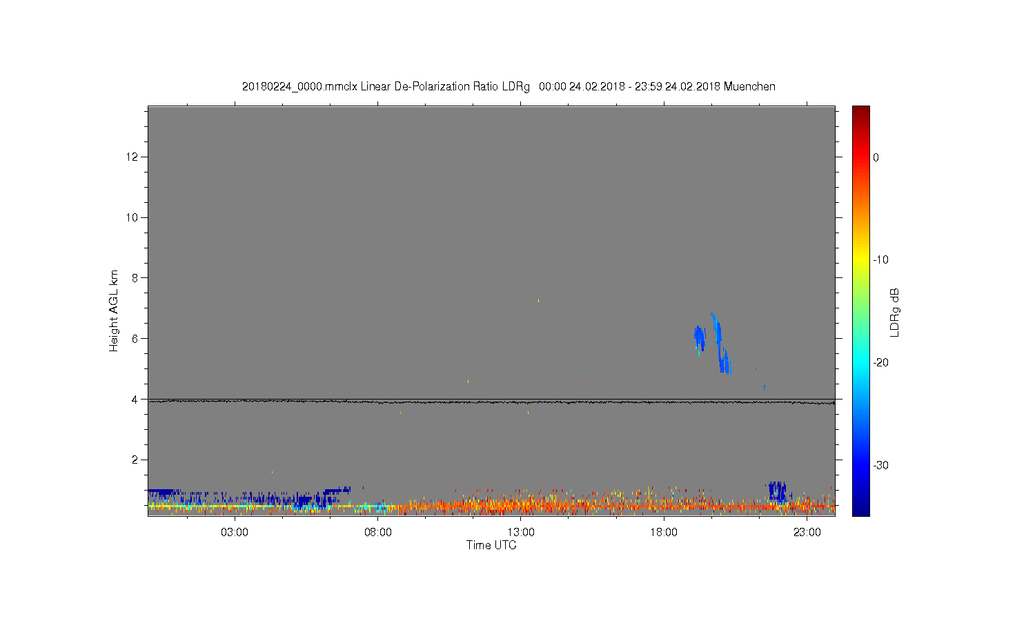
Task: Click the colorbar label '-10'
Action: coord(880,260)
